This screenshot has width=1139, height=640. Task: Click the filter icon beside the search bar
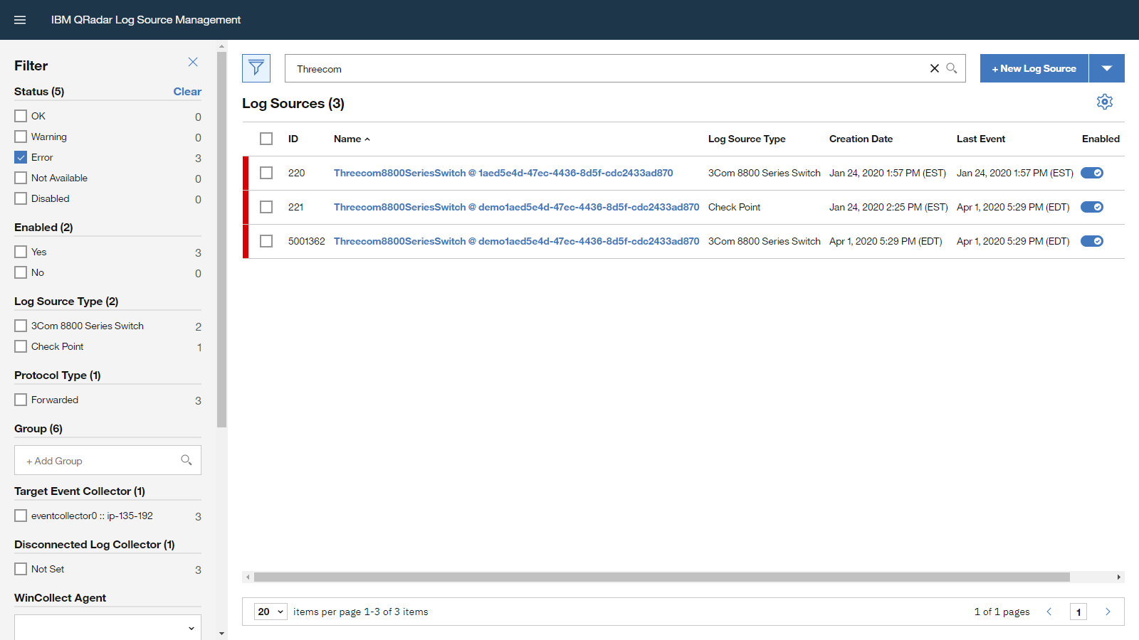(x=256, y=68)
